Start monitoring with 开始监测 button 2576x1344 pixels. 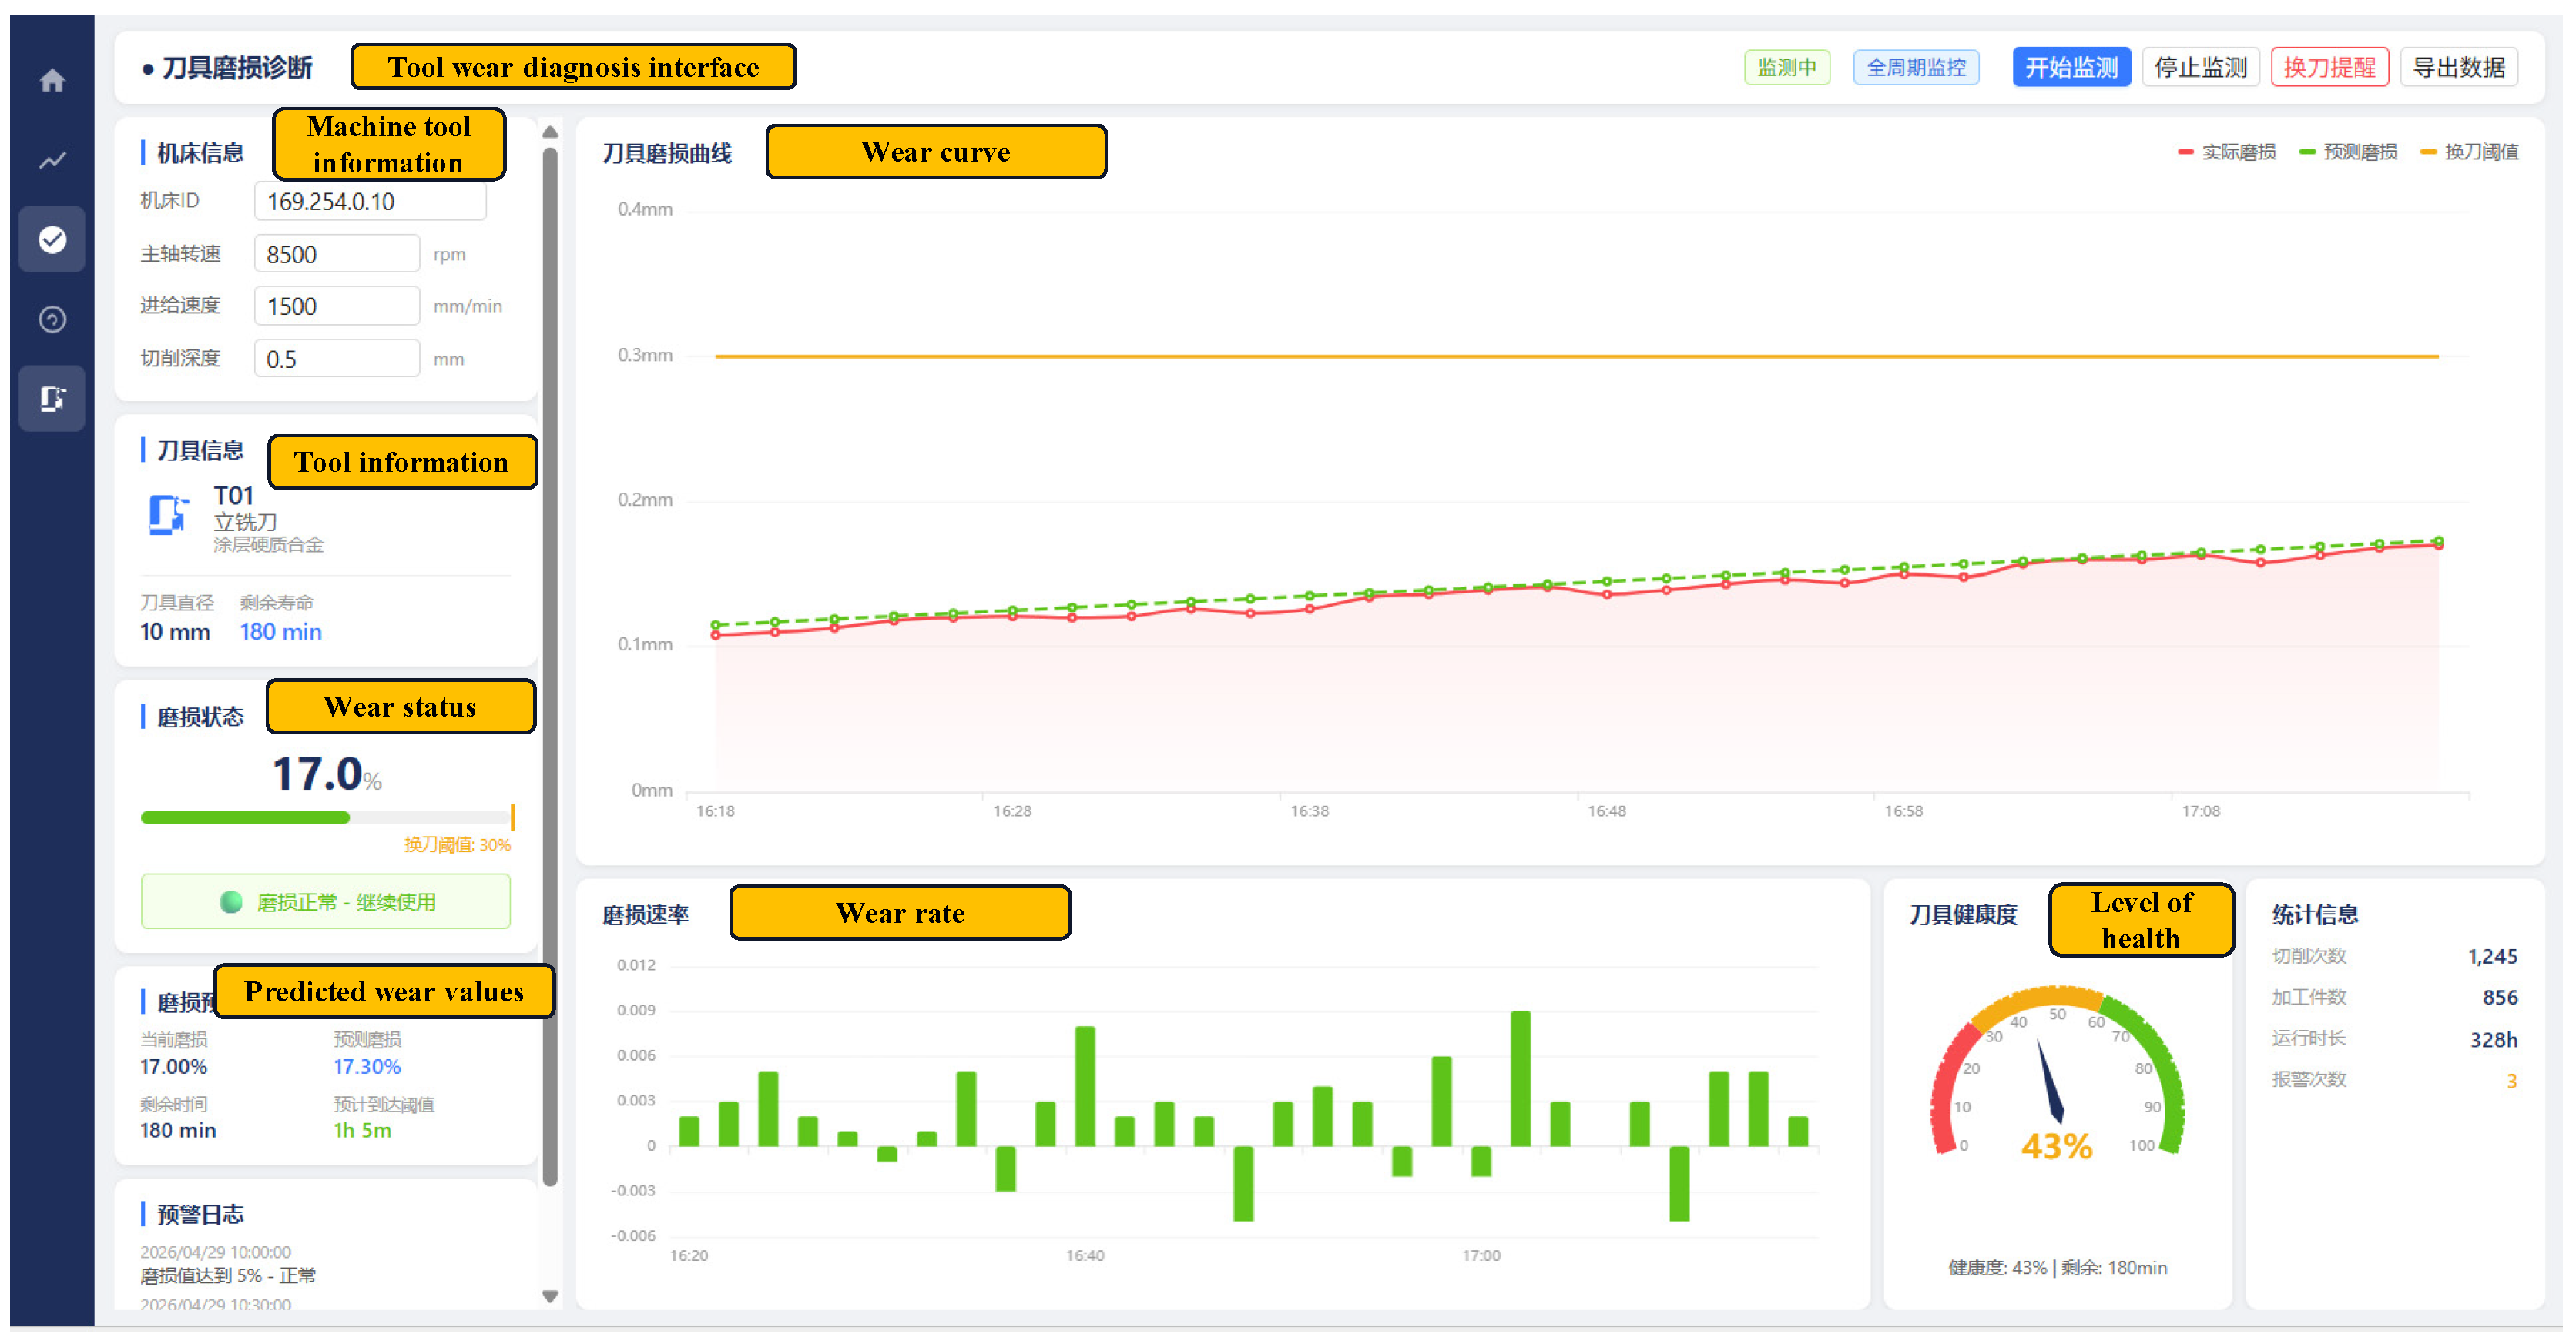tap(2071, 67)
